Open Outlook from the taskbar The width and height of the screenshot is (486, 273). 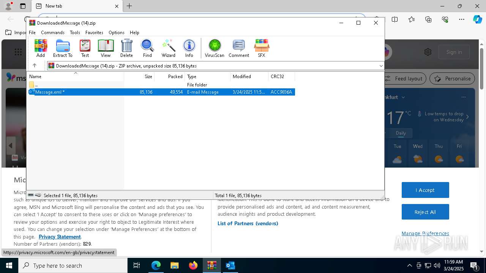(x=230, y=265)
